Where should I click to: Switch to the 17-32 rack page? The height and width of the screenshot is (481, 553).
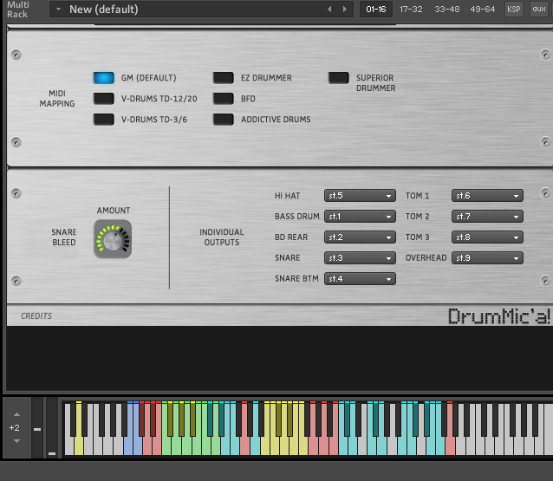[x=411, y=9]
